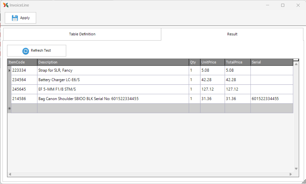This screenshot has height=184, width=306.
Task: Sort by the ItemCode column header
Action: click(22, 62)
